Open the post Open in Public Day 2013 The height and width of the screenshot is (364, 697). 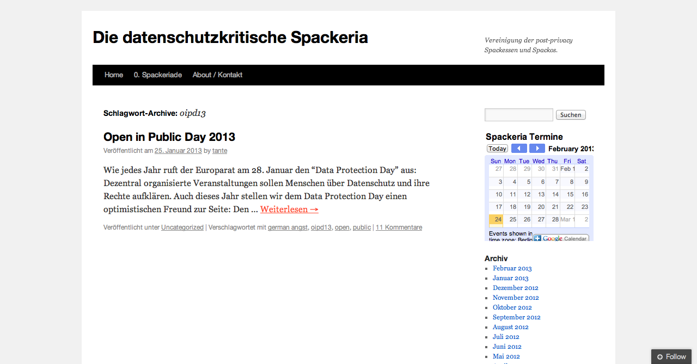(x=169, y=137)
